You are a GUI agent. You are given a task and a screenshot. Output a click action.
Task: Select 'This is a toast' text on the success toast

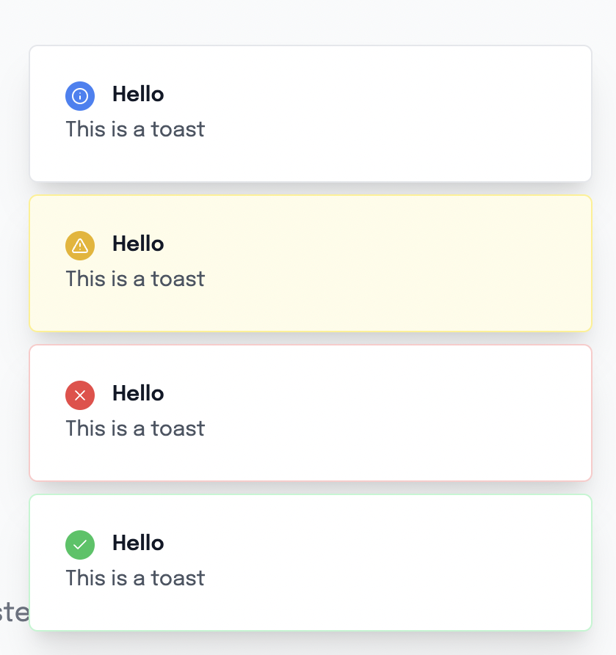coord(134,578)
